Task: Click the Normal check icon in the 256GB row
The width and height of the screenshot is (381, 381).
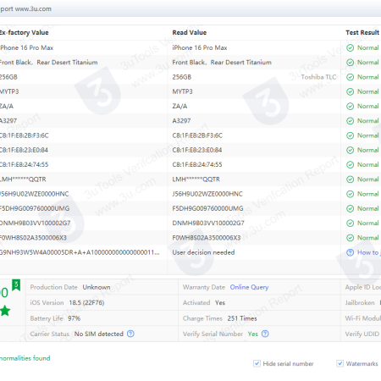Action: pyautogui.click(x=350, y=77)
